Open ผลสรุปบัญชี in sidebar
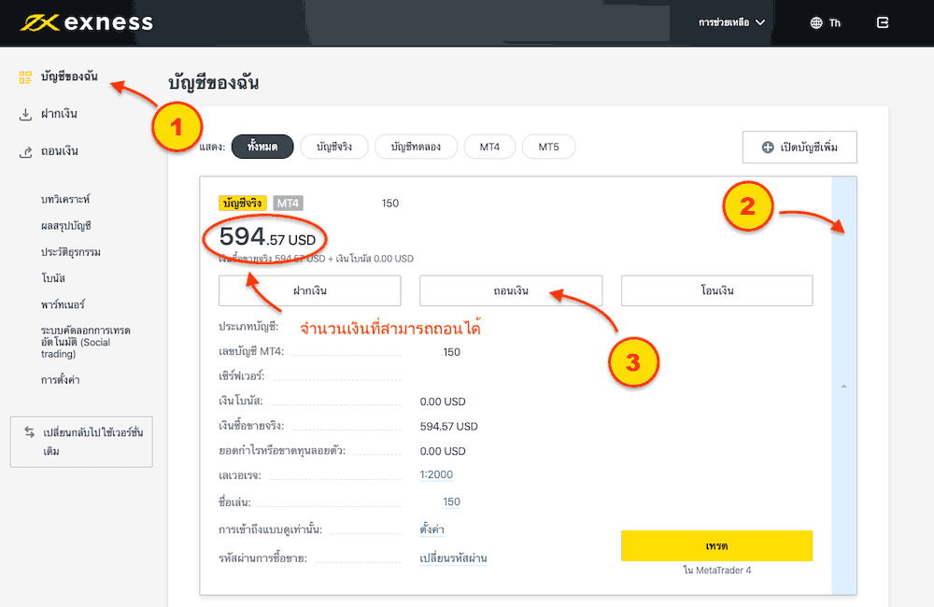The image size is (934, 607). coord(66,226)
